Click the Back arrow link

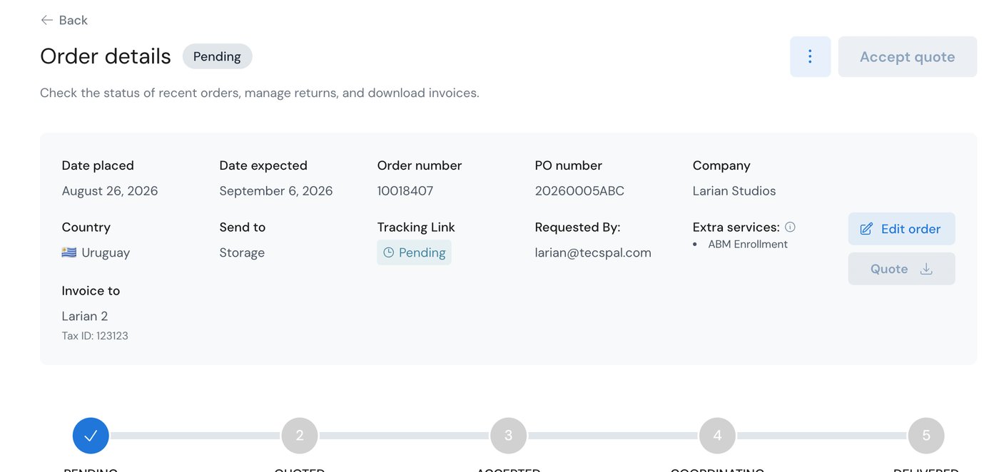coord(64,20)
